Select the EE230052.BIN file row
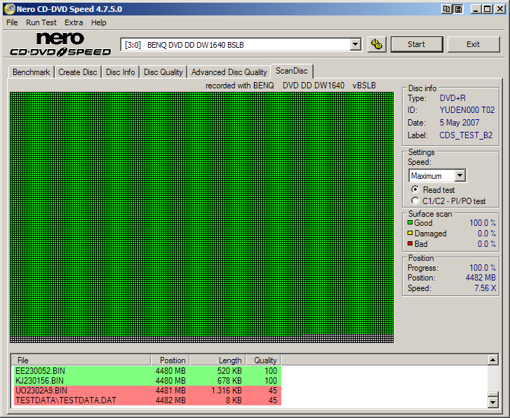Image resolution: width=510 pixels, height=418 pixels. [147, 371]
